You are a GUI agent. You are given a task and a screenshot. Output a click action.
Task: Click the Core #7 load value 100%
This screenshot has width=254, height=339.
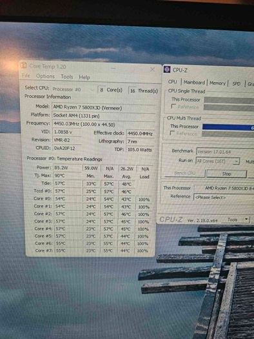[142, 251]
